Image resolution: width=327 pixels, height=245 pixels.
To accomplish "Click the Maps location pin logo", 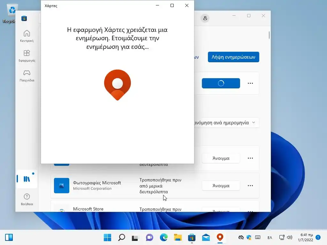I will coord(118,85).
